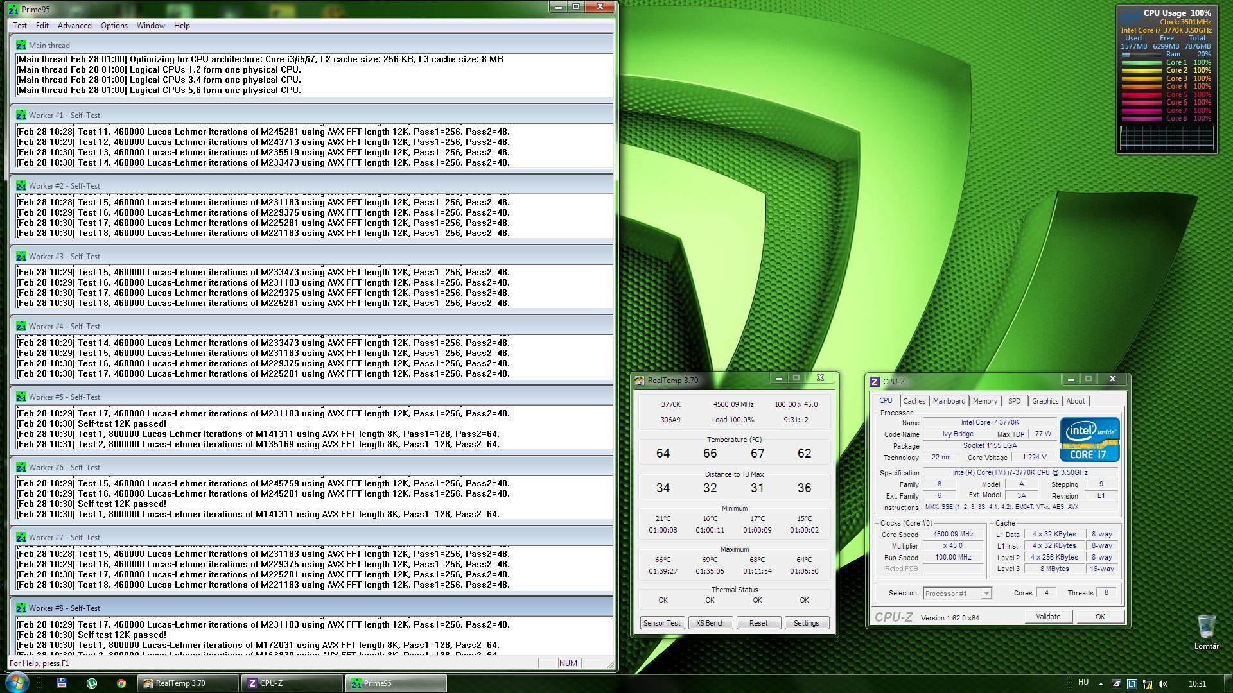Switch to the Caches tab in CPU-Z
The image size is (1233, 693).
click(x=914, y=401)
